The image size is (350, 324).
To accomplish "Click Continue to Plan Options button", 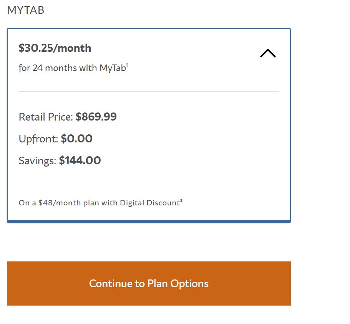I will point(149,284).
